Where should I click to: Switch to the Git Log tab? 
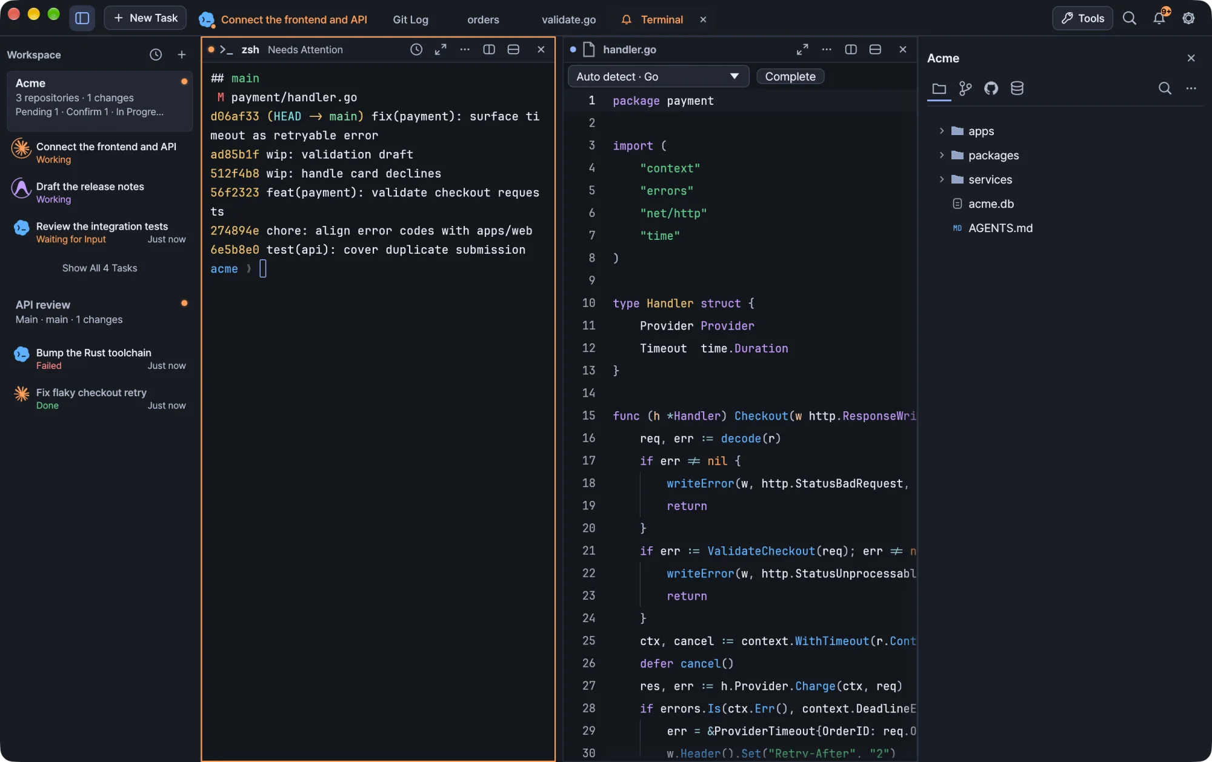click(410, 19)
